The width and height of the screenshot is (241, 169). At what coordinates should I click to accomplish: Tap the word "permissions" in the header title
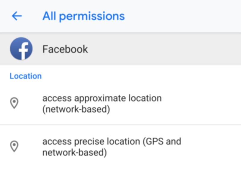(92, 16)
